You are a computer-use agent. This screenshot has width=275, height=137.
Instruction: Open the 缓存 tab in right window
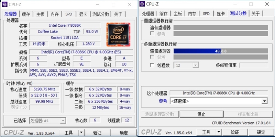click(x=164, y=14)
